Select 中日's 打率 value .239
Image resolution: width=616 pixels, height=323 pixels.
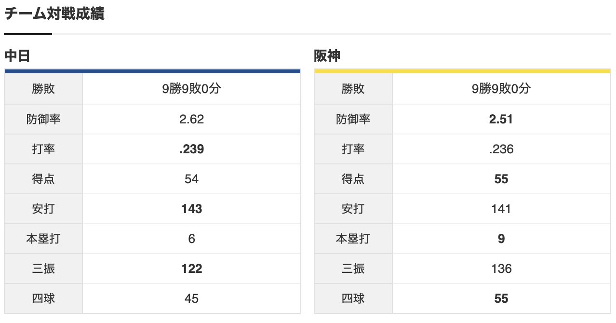pyautogui.click(x=191, y=149)
